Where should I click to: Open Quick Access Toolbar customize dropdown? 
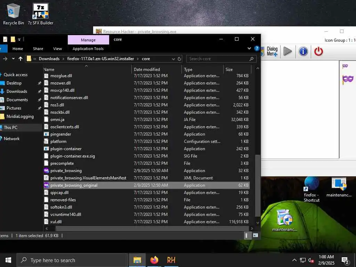(x=19, y=40)
